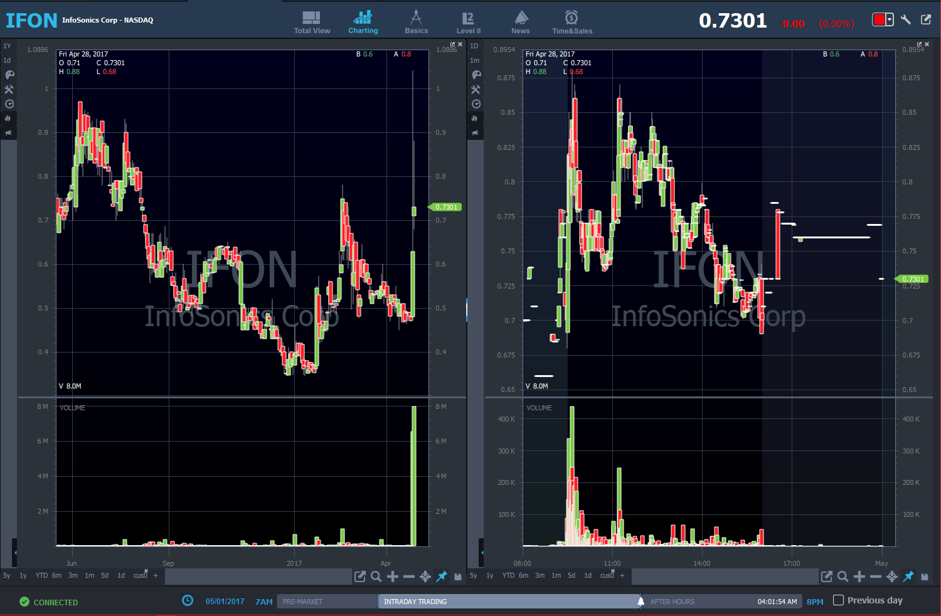Select cus0 custom range on right chart
Image resolution: width=941 pixels, height=616 pixels.
tap(606, 576)
